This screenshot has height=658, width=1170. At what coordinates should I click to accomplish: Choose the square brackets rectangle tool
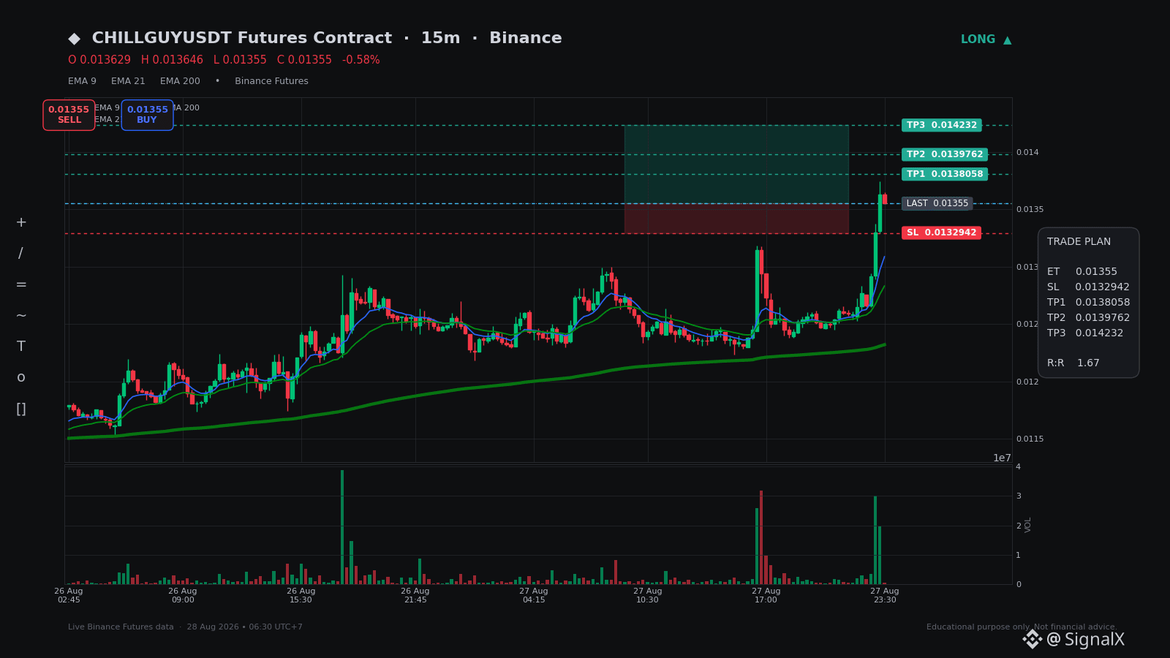coord(21,409)
